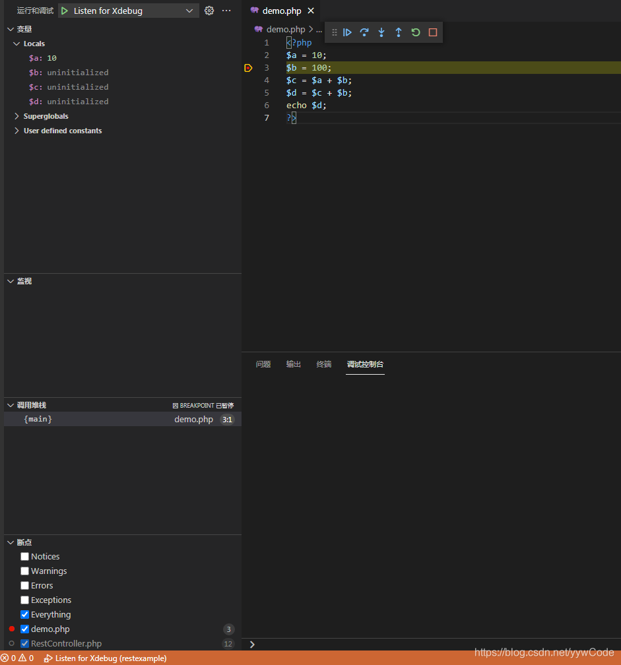621x665 pixels.
Task: Switch to the 问题 problems tab
Action: pyautogui.click(x=263, y=364)
